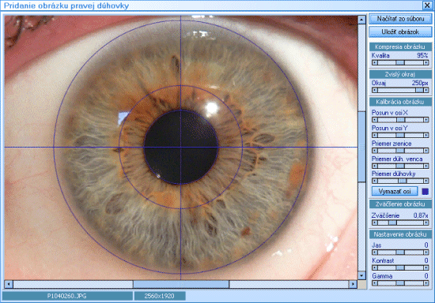435x303 pixels.
Task: Increase Priemer zrenice with the right arrow
Action: 426,151
